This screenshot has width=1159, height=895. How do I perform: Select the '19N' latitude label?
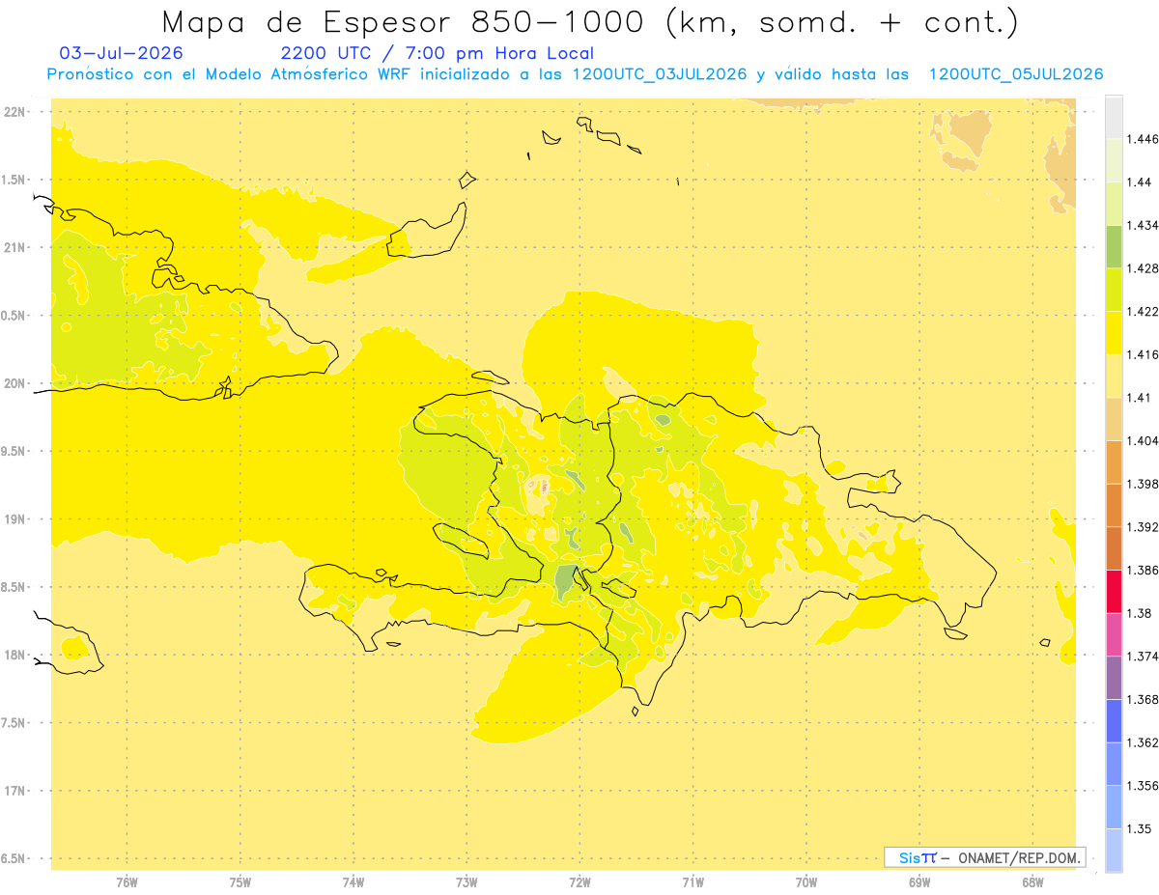click(x=14, y=519)
